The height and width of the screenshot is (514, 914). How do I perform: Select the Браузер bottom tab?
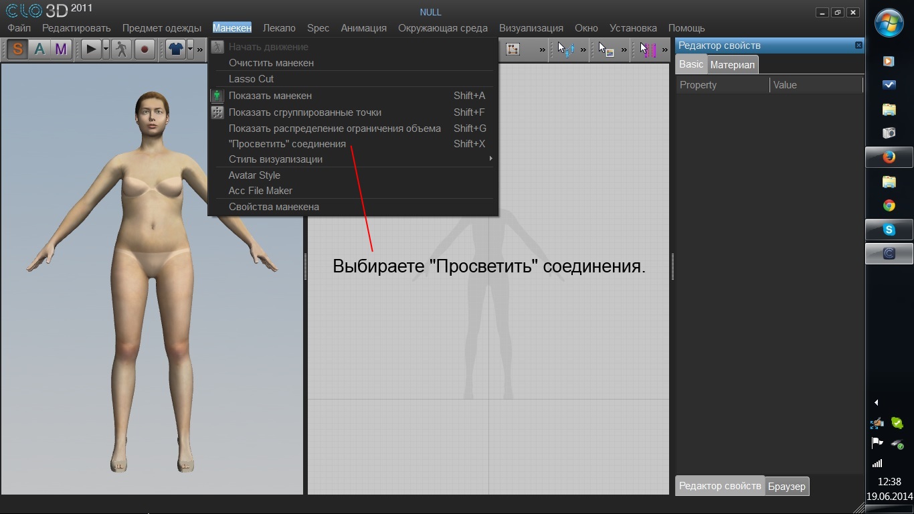tap(787, 487)
